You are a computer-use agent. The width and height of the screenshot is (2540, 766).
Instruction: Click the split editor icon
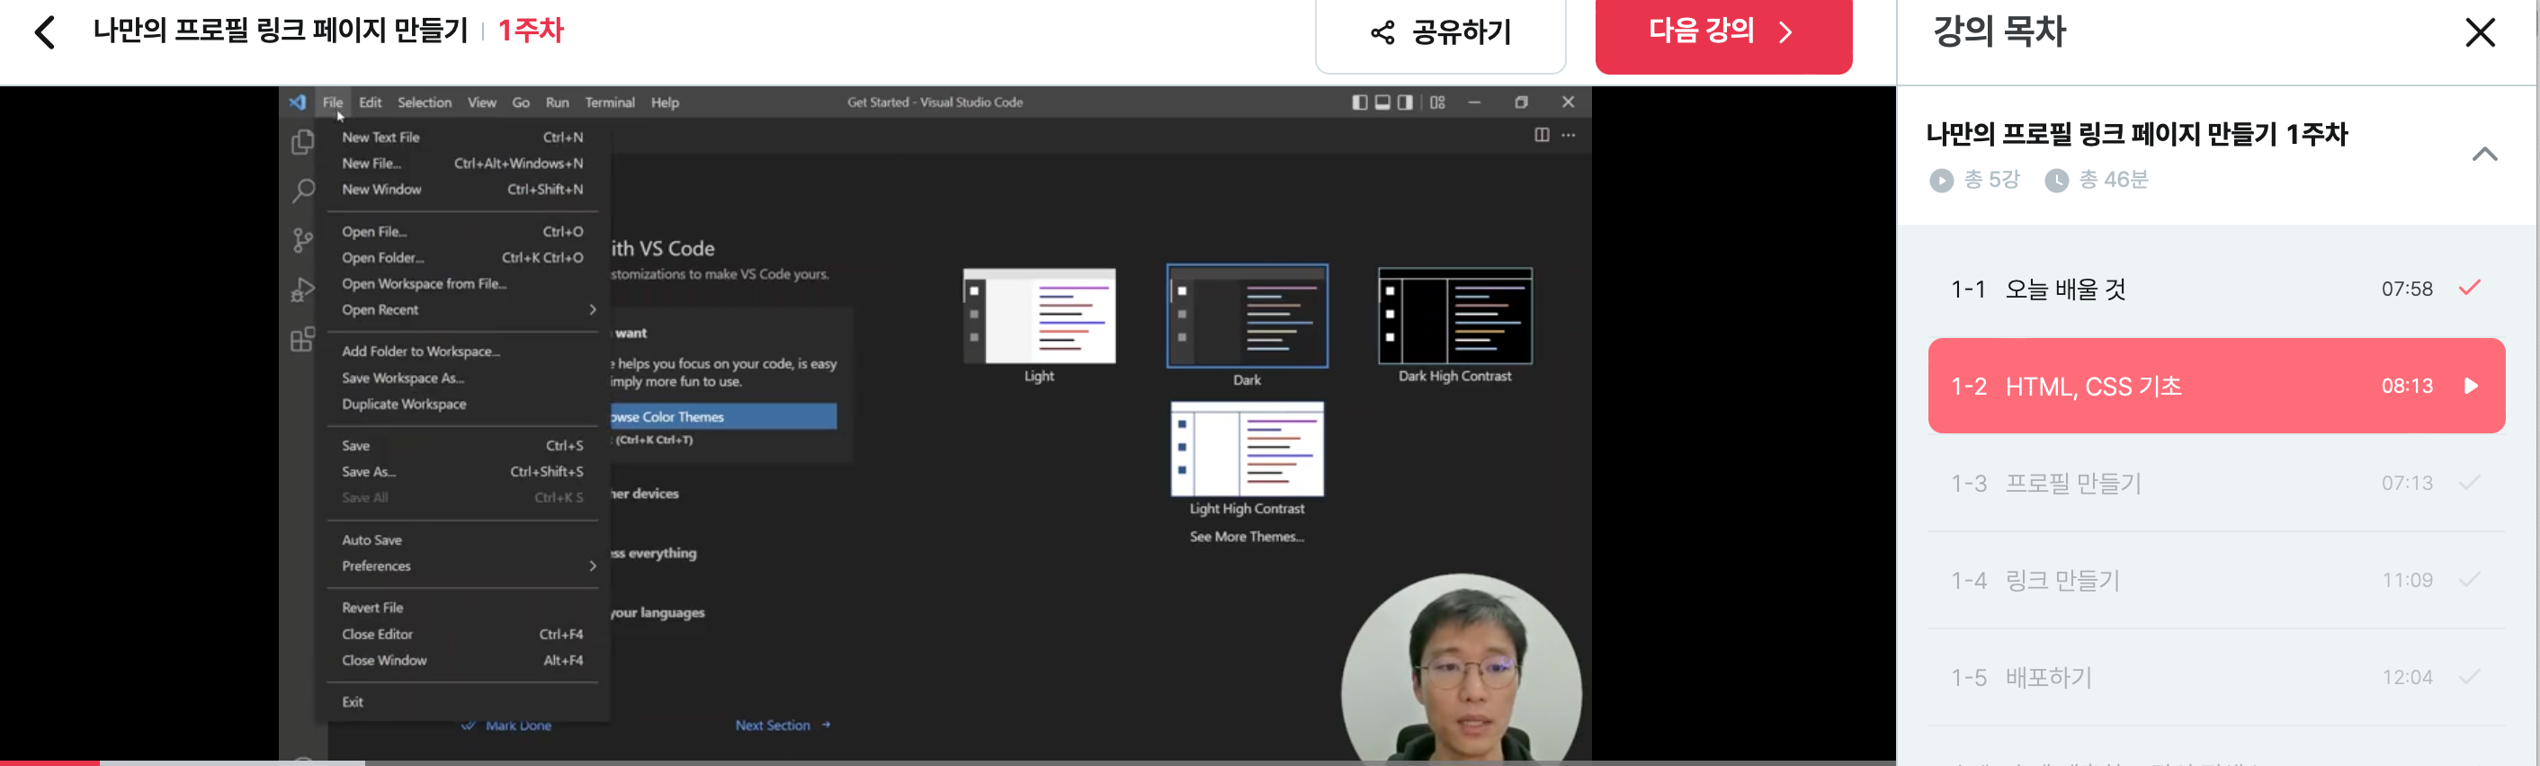1541,135
